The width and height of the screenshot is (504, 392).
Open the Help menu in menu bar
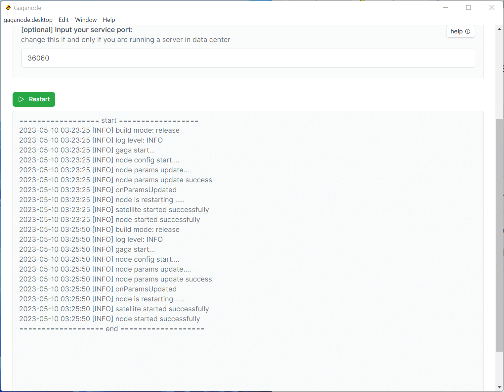click(109, 20)
